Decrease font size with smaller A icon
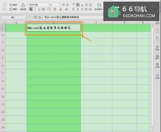161x132 pixels. [68, 5]
